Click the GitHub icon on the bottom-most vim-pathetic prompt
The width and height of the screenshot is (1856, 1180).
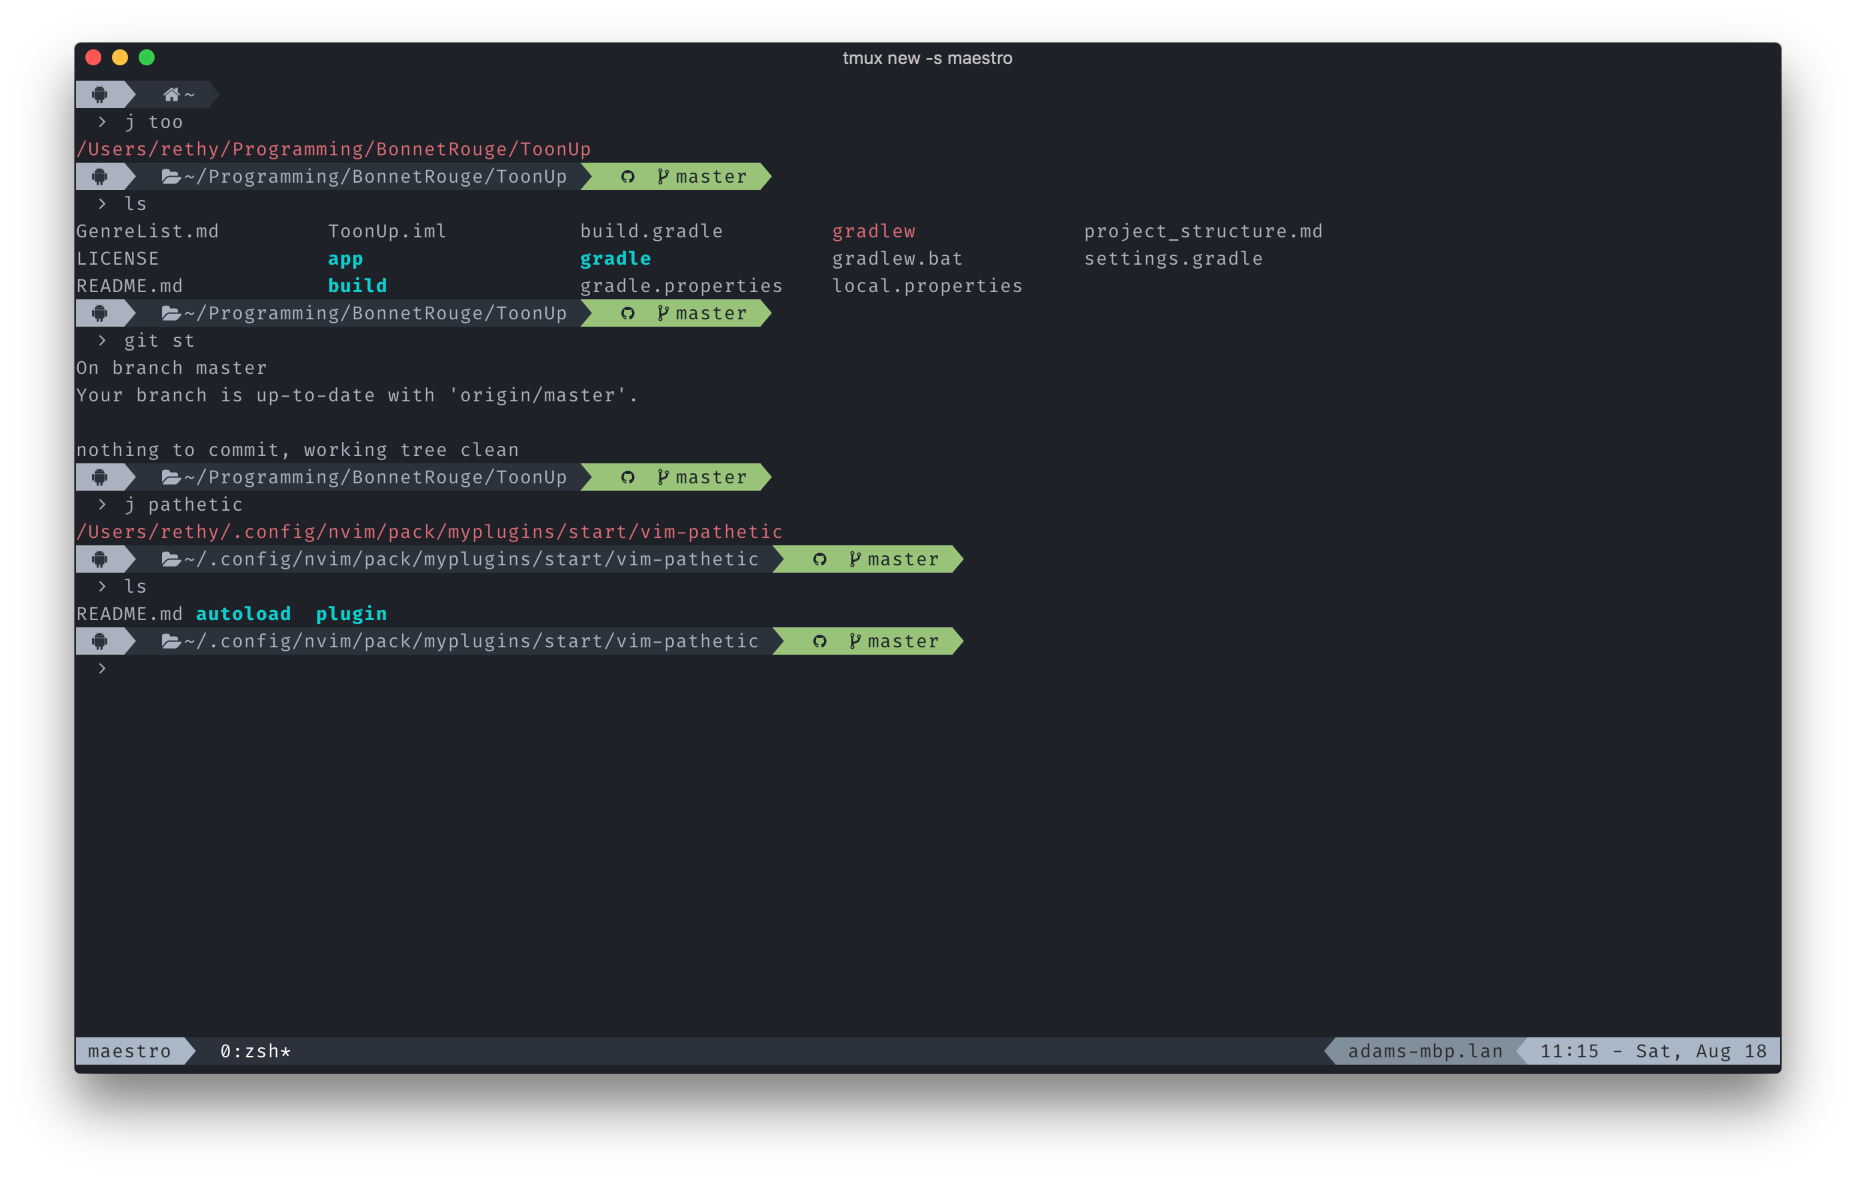(x=819, y=641)
